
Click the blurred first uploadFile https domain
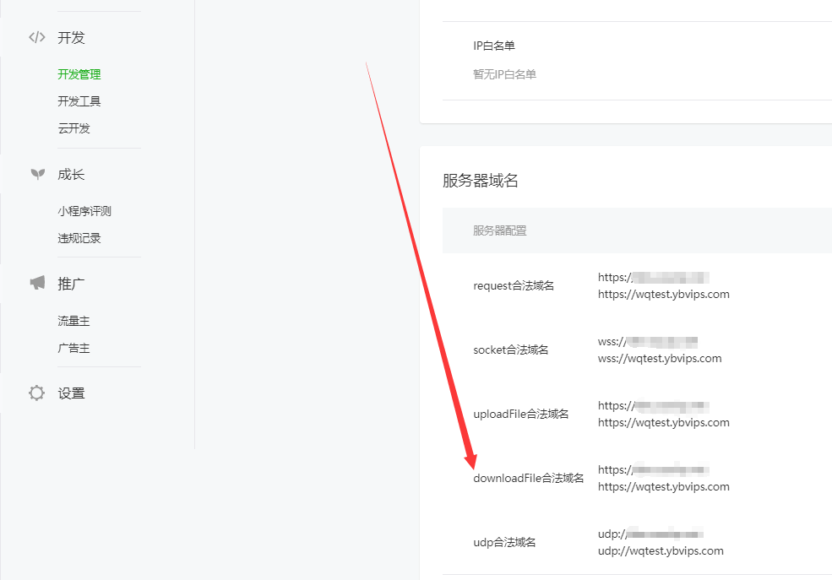[x=654, y=405]
